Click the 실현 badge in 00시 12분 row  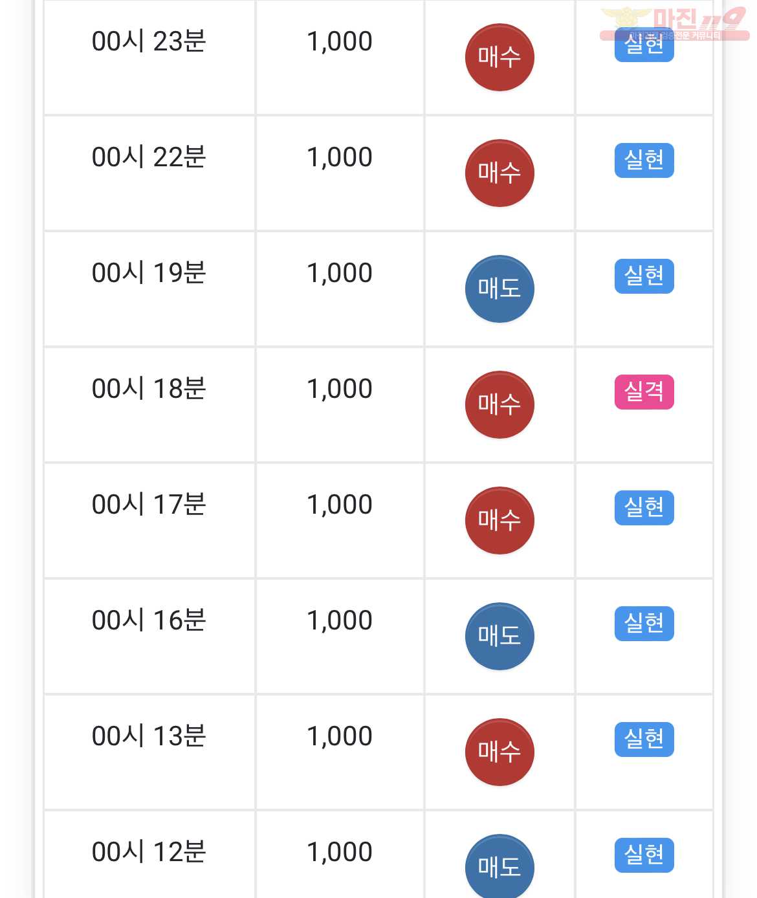coord(644,855)
